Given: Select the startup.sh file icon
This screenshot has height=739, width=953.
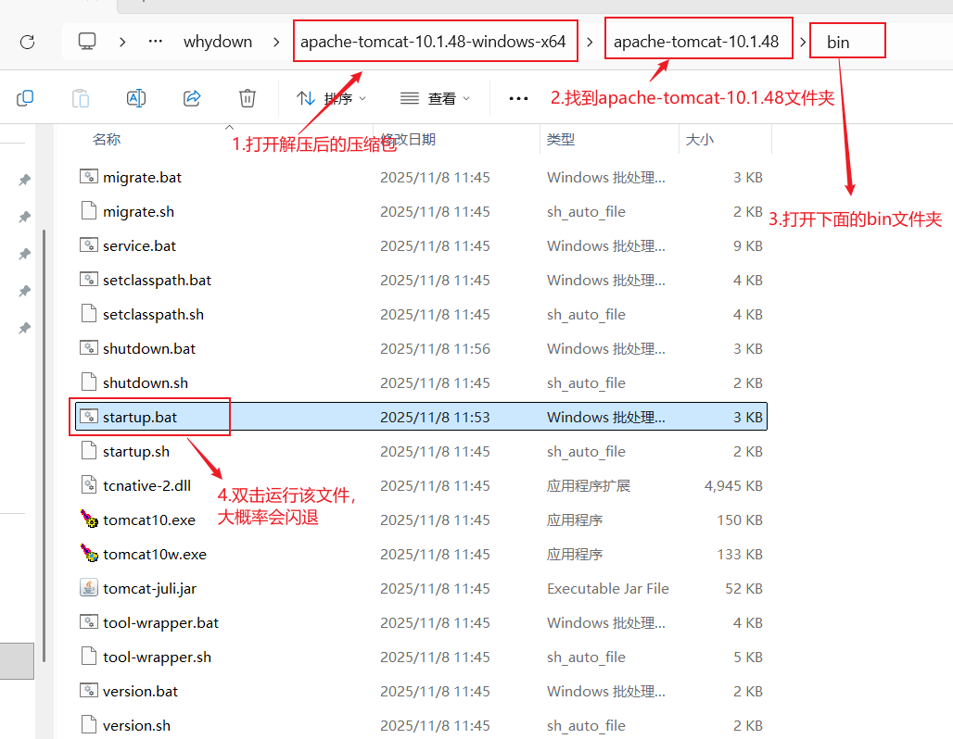Looking at the screenshot, I should pos(89,451).
